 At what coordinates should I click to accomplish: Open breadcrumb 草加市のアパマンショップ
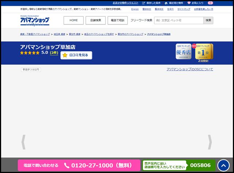coord(131,34)
